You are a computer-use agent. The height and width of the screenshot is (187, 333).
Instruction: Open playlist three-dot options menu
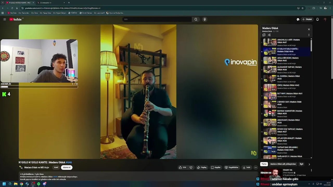(309, 35)
